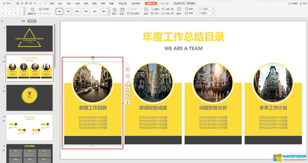This screenshot has width=308, height=163.
Task: Click the lightbulb icon in floating toolbar
Action: [127, 102]
